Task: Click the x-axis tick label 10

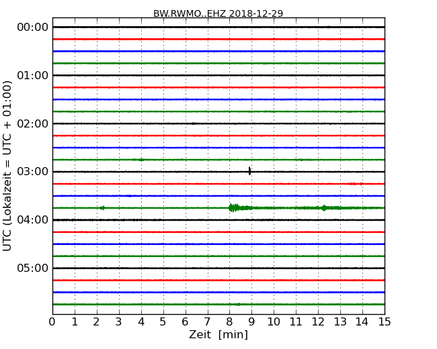Action: (x=274, y=322)
